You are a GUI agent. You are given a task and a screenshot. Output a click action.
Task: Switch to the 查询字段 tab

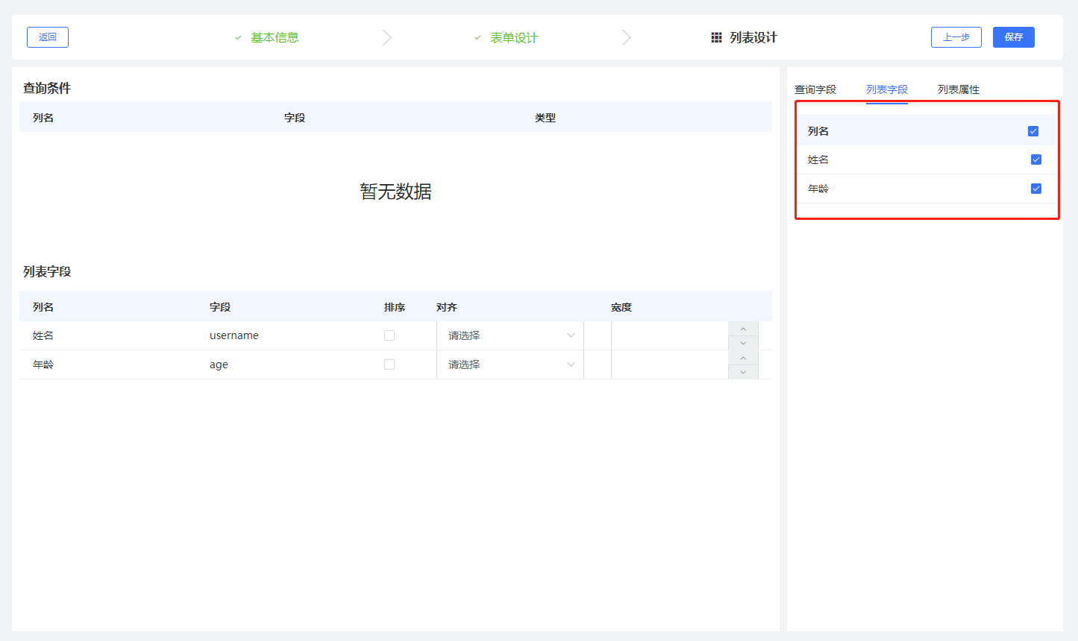pos(815,89)
